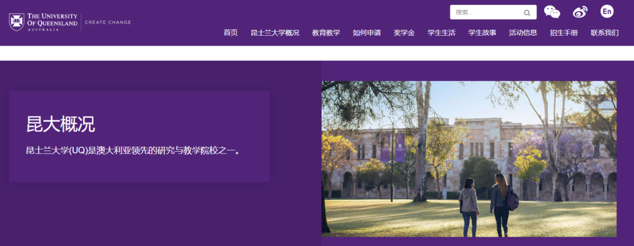Open the 招生手册 menu item
Viewport: 634px width, 246px height.
point(564,33)
